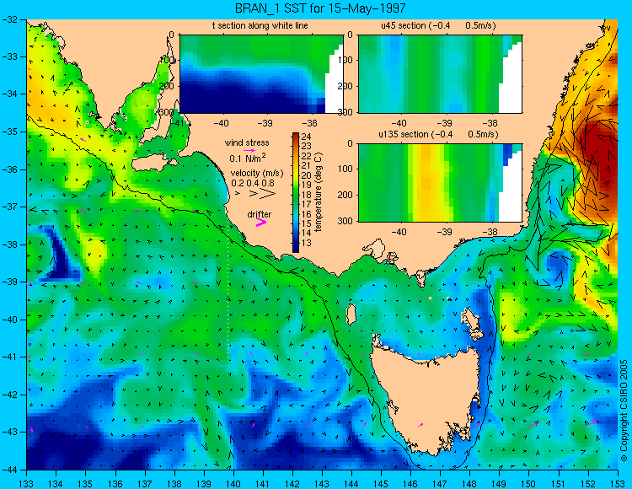Open the u45 velocity section inset plot
Image resolution: width=632 pixels, height=489 pixels.
[440, 74]
